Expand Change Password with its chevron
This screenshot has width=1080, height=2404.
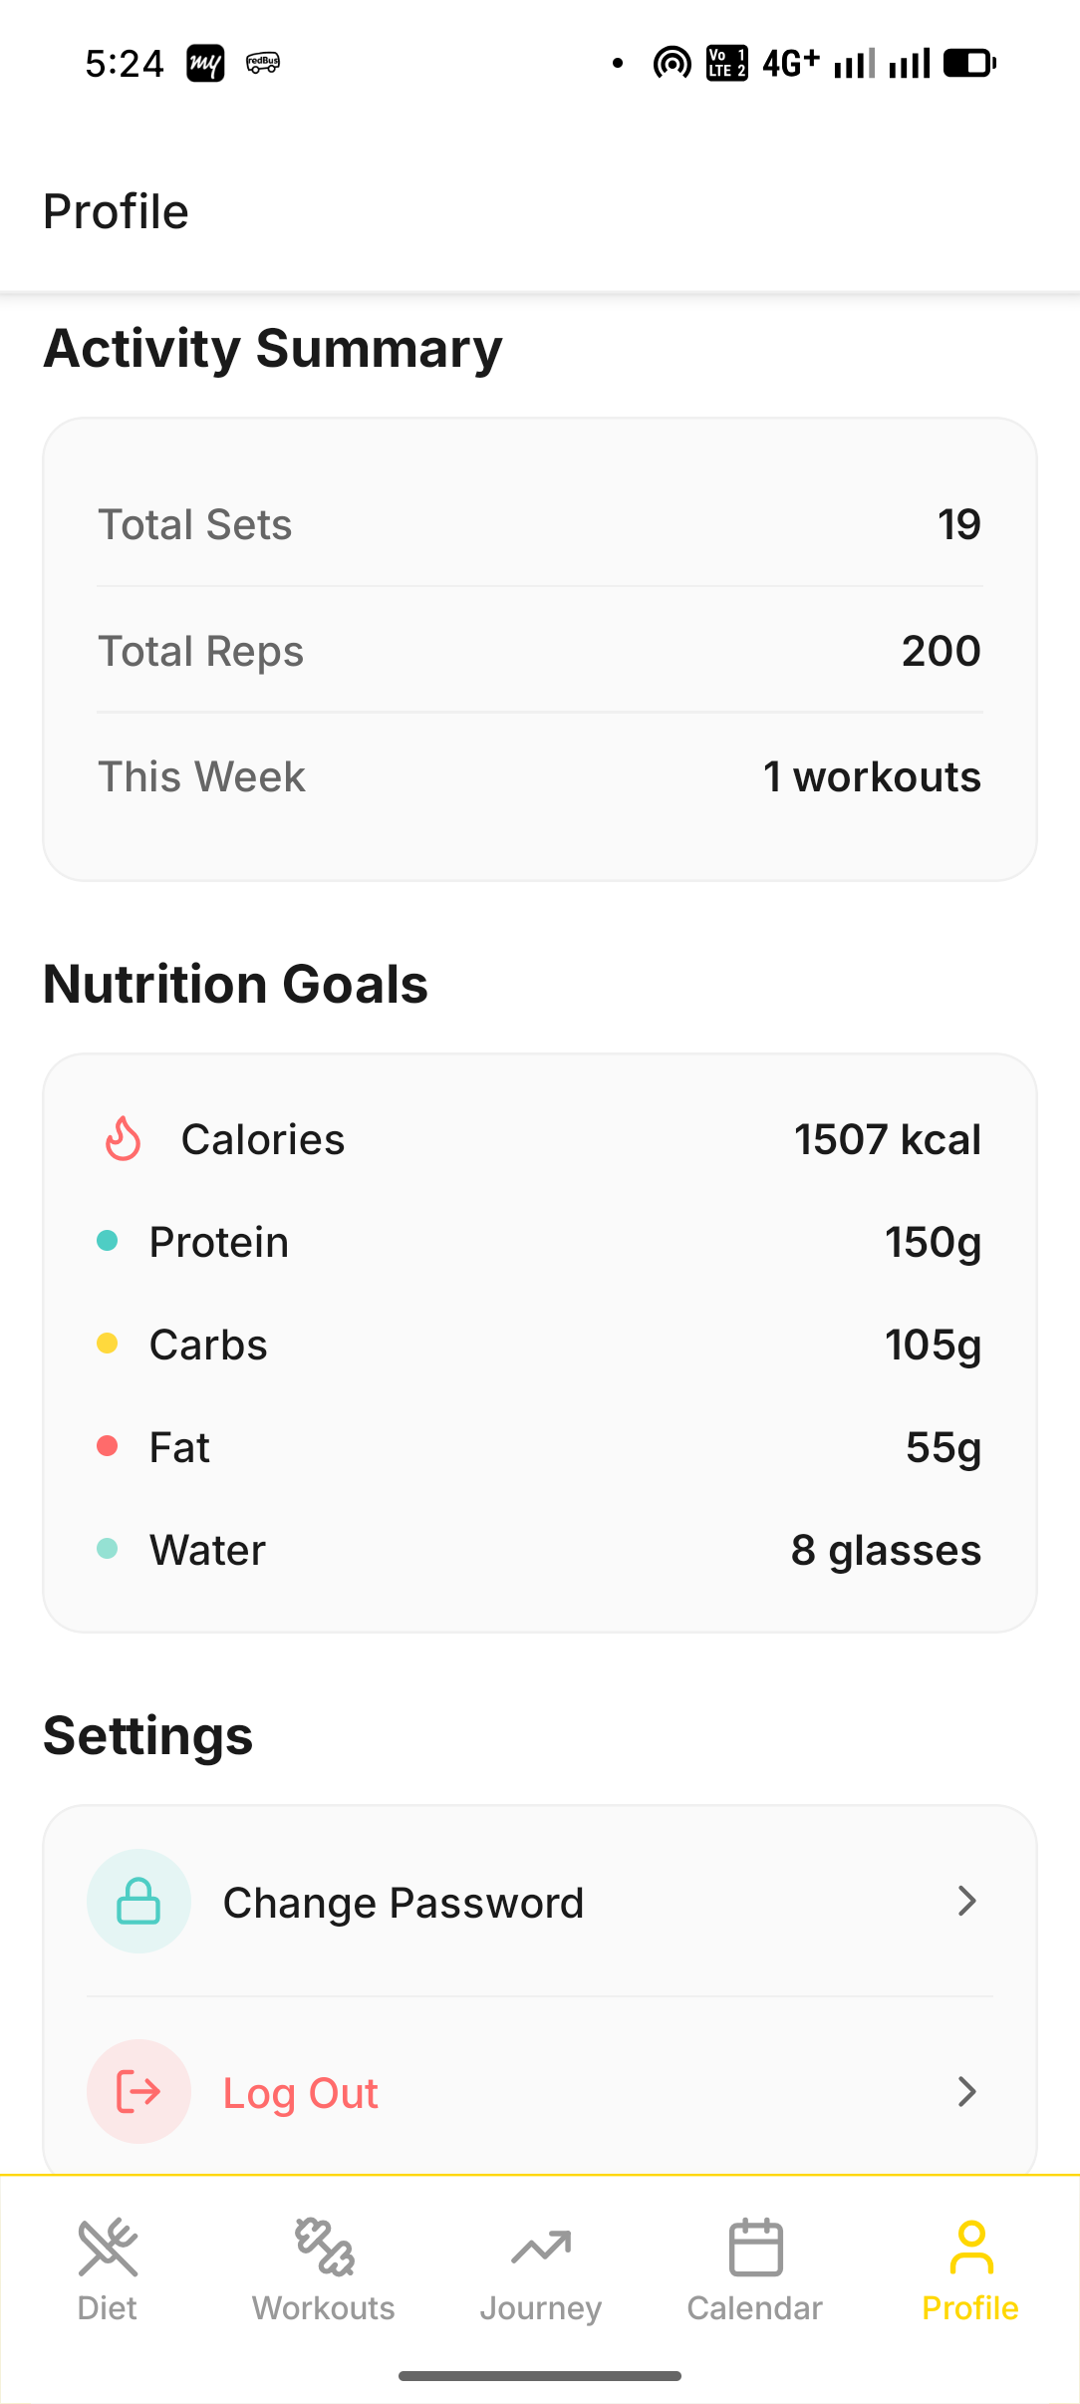pyautogui.click(x=966, y=1901)
